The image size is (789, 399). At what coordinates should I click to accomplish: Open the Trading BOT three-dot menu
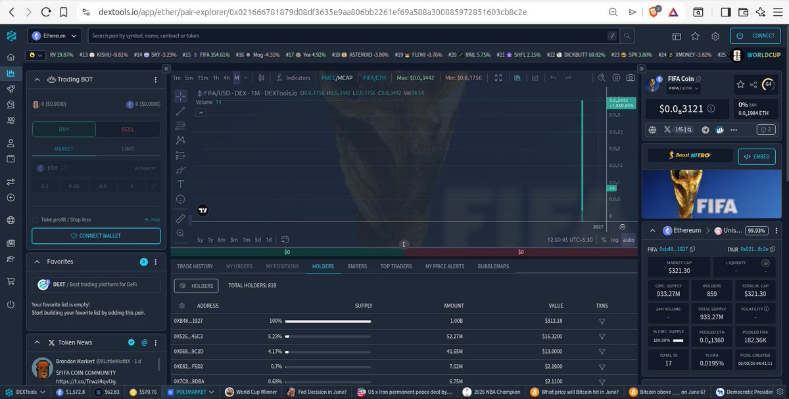(155, 80)
